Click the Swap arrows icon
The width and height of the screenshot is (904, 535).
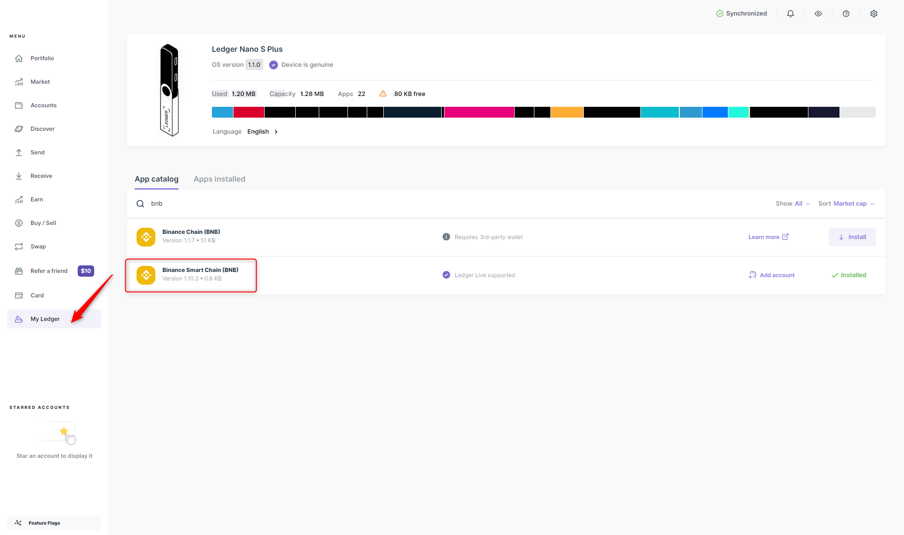coord(19,247)
